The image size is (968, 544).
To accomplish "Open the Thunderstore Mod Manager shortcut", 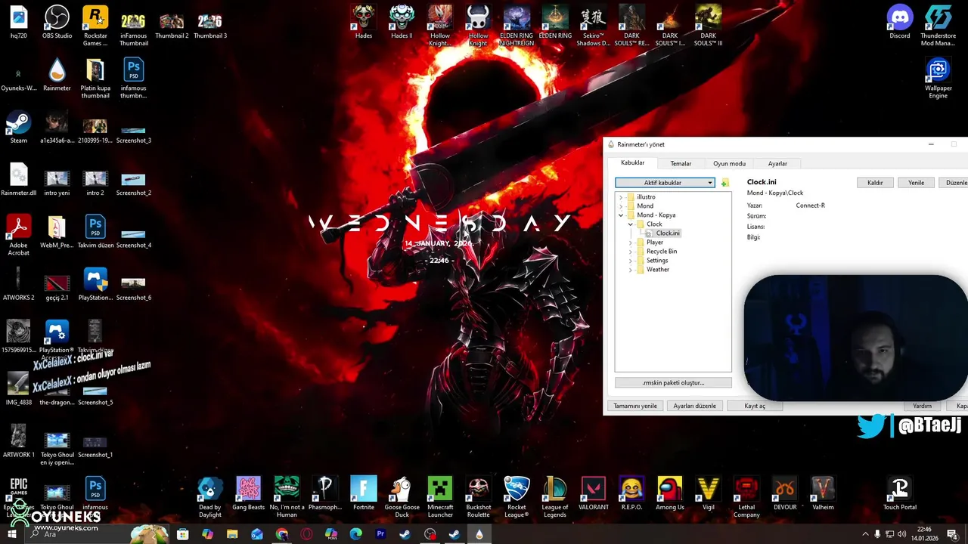I will [938, 26].
